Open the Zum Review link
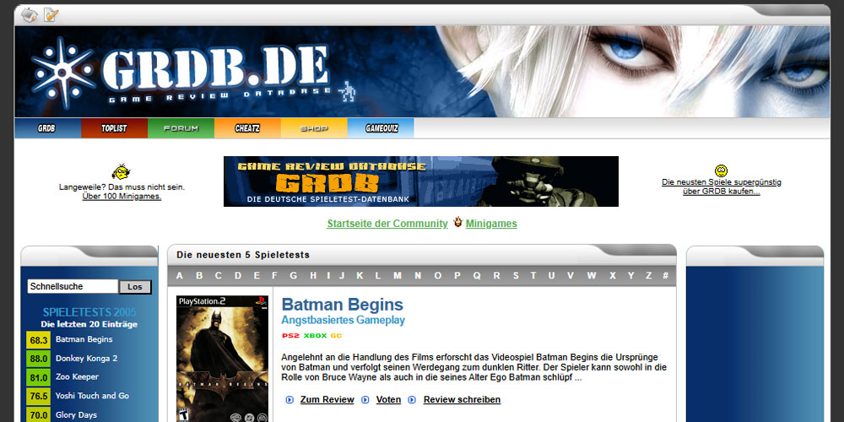 (327, 399)
